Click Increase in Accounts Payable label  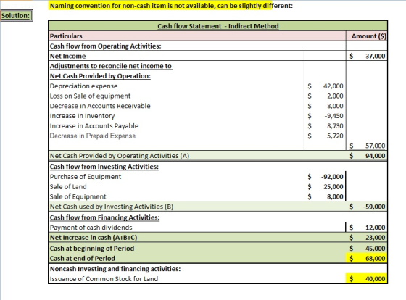94,126
